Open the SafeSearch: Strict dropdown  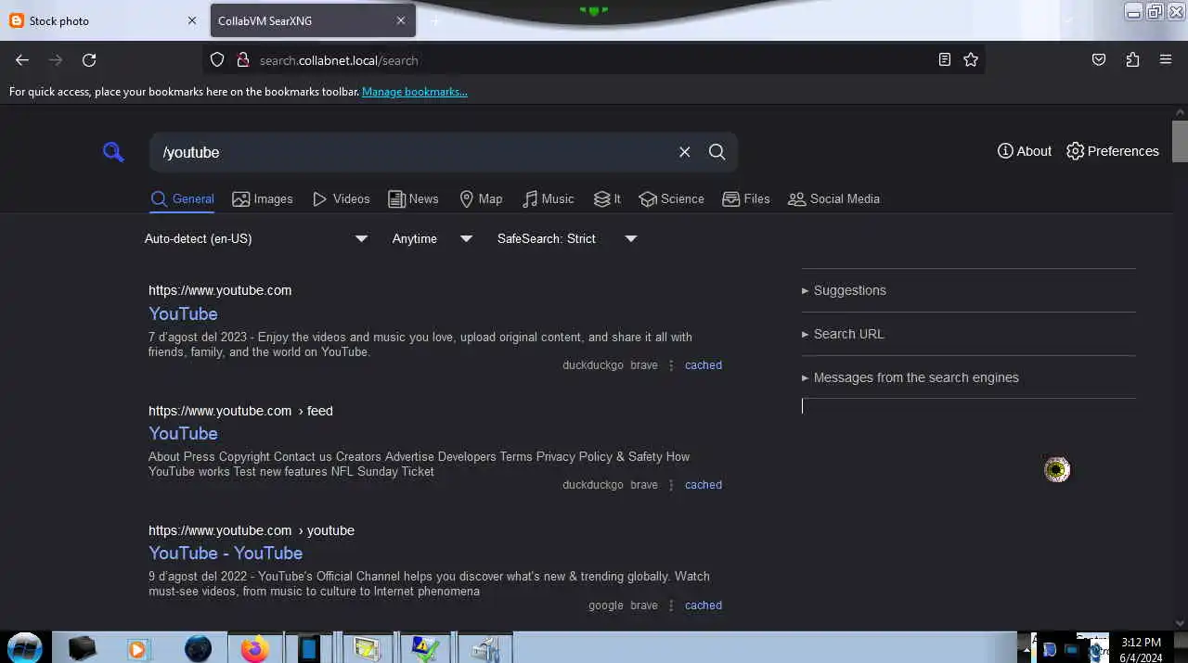tap(567, 238)
